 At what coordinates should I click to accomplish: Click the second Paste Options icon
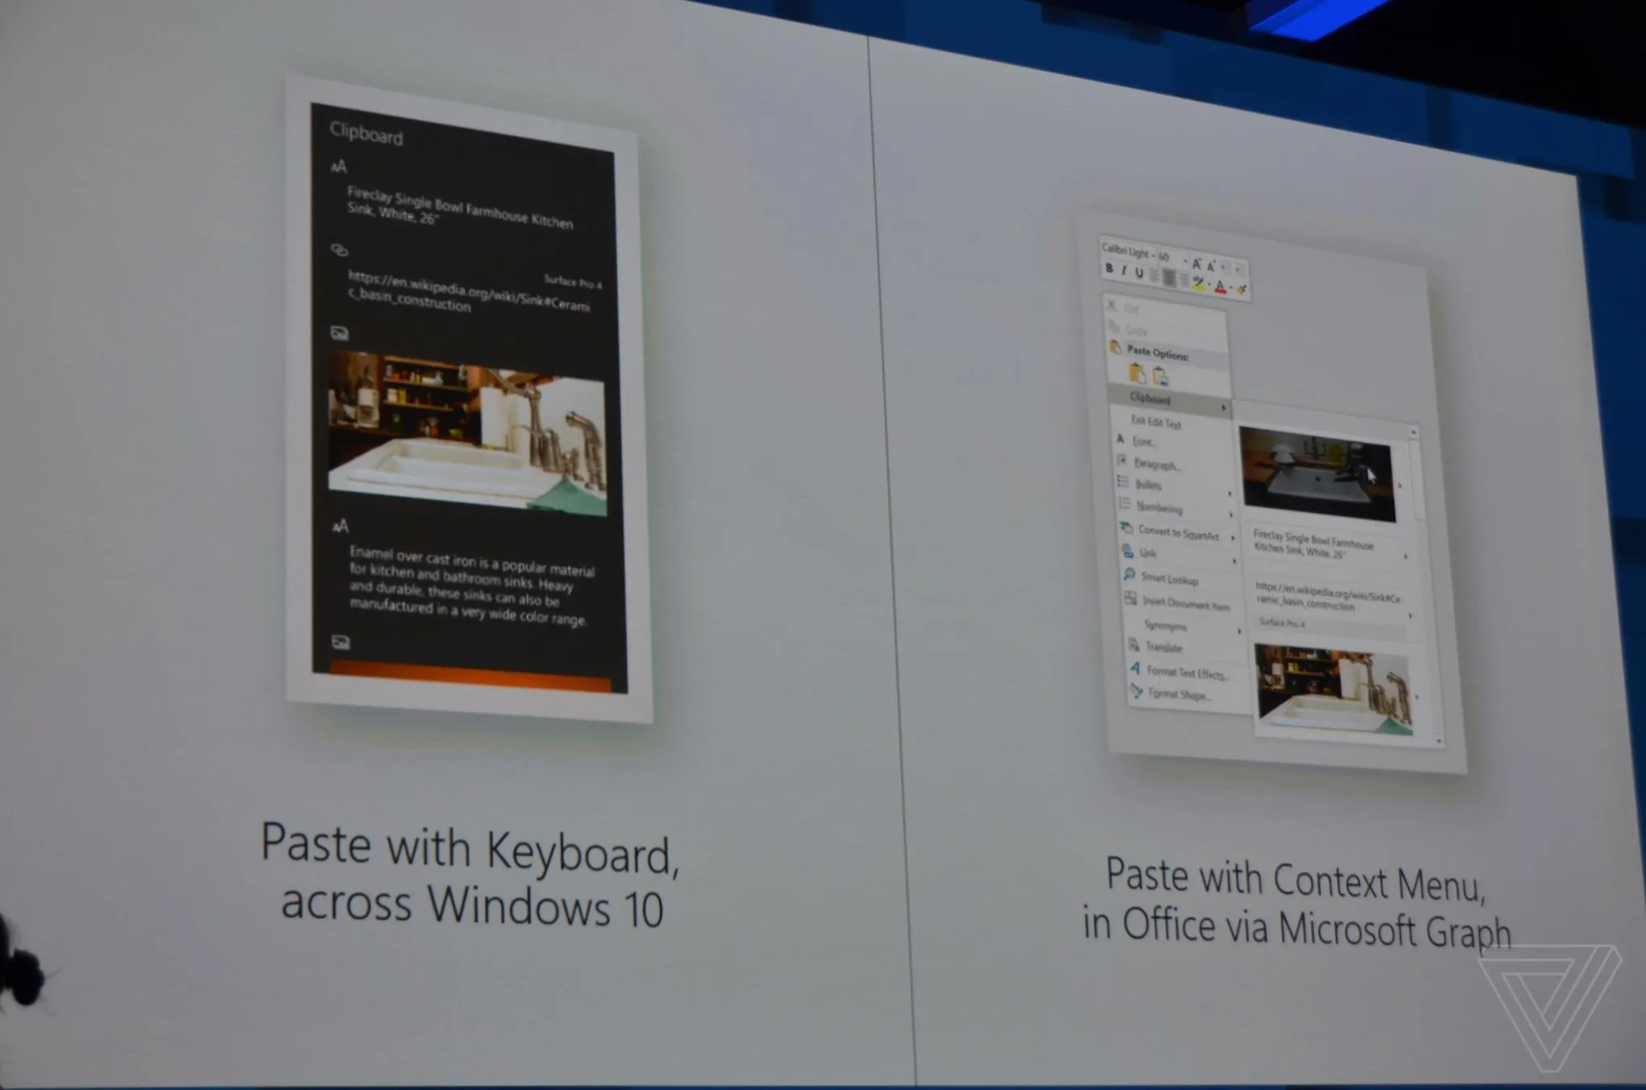[x=1160, y=376]
